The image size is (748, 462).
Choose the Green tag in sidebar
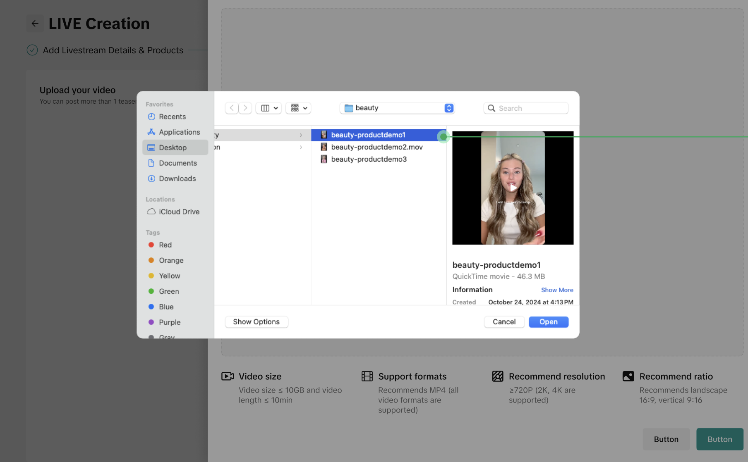tap(169, 291)
